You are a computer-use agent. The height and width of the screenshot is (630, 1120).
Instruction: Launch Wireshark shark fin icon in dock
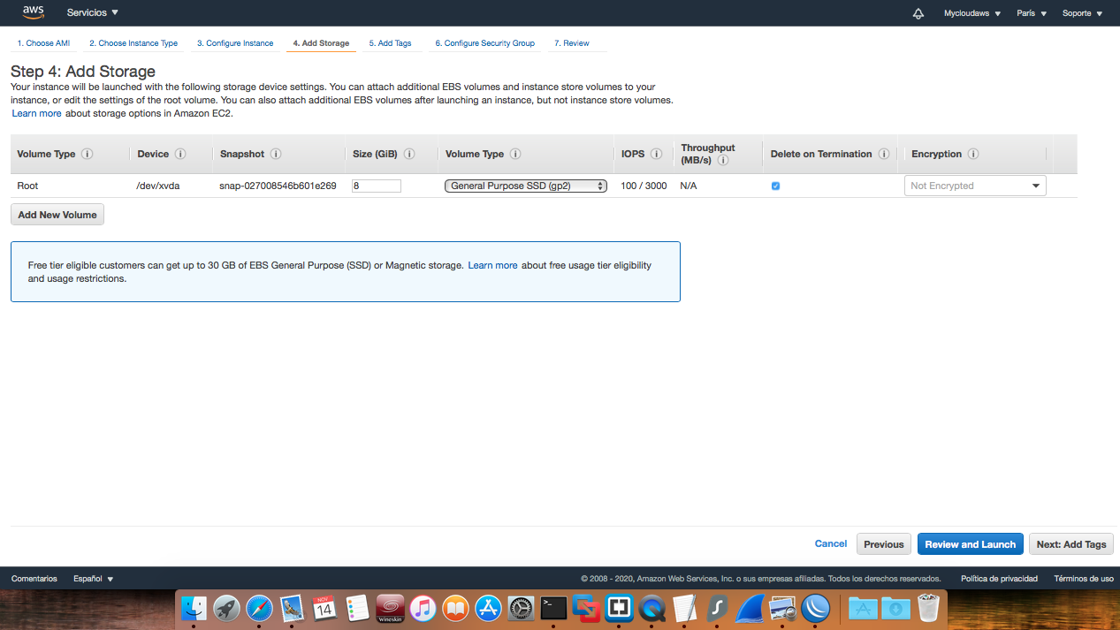click(x=750, y=608)
